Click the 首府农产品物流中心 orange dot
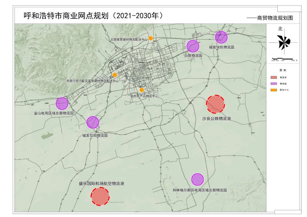This screenshot has height=217, width=307. [x=142, y=90]
